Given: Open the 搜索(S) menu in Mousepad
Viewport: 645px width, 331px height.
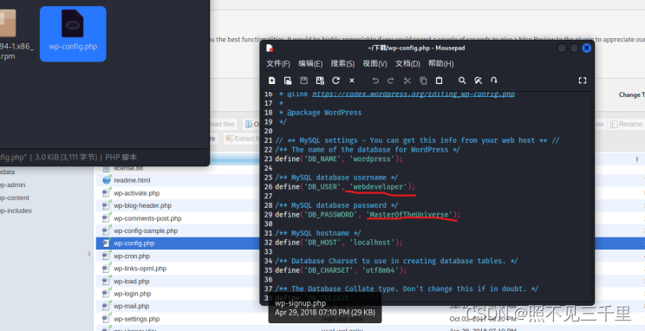Looking at the screenshot, I should (x=342, y=64).
